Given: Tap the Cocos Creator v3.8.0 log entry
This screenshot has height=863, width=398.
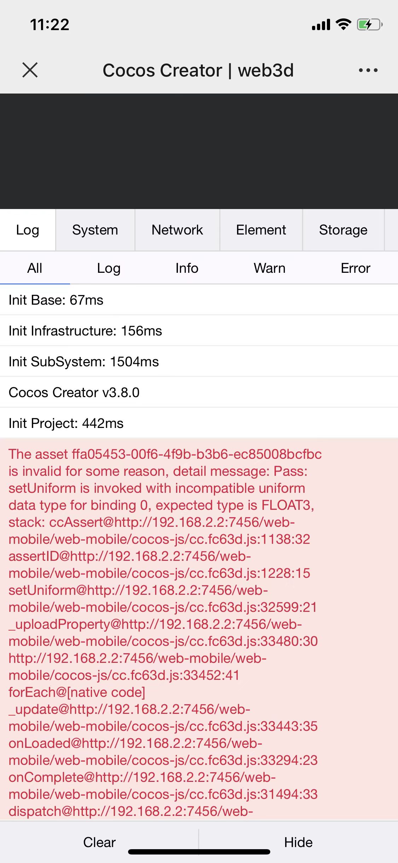Looking at the screenshot, I should coord(74,393).
